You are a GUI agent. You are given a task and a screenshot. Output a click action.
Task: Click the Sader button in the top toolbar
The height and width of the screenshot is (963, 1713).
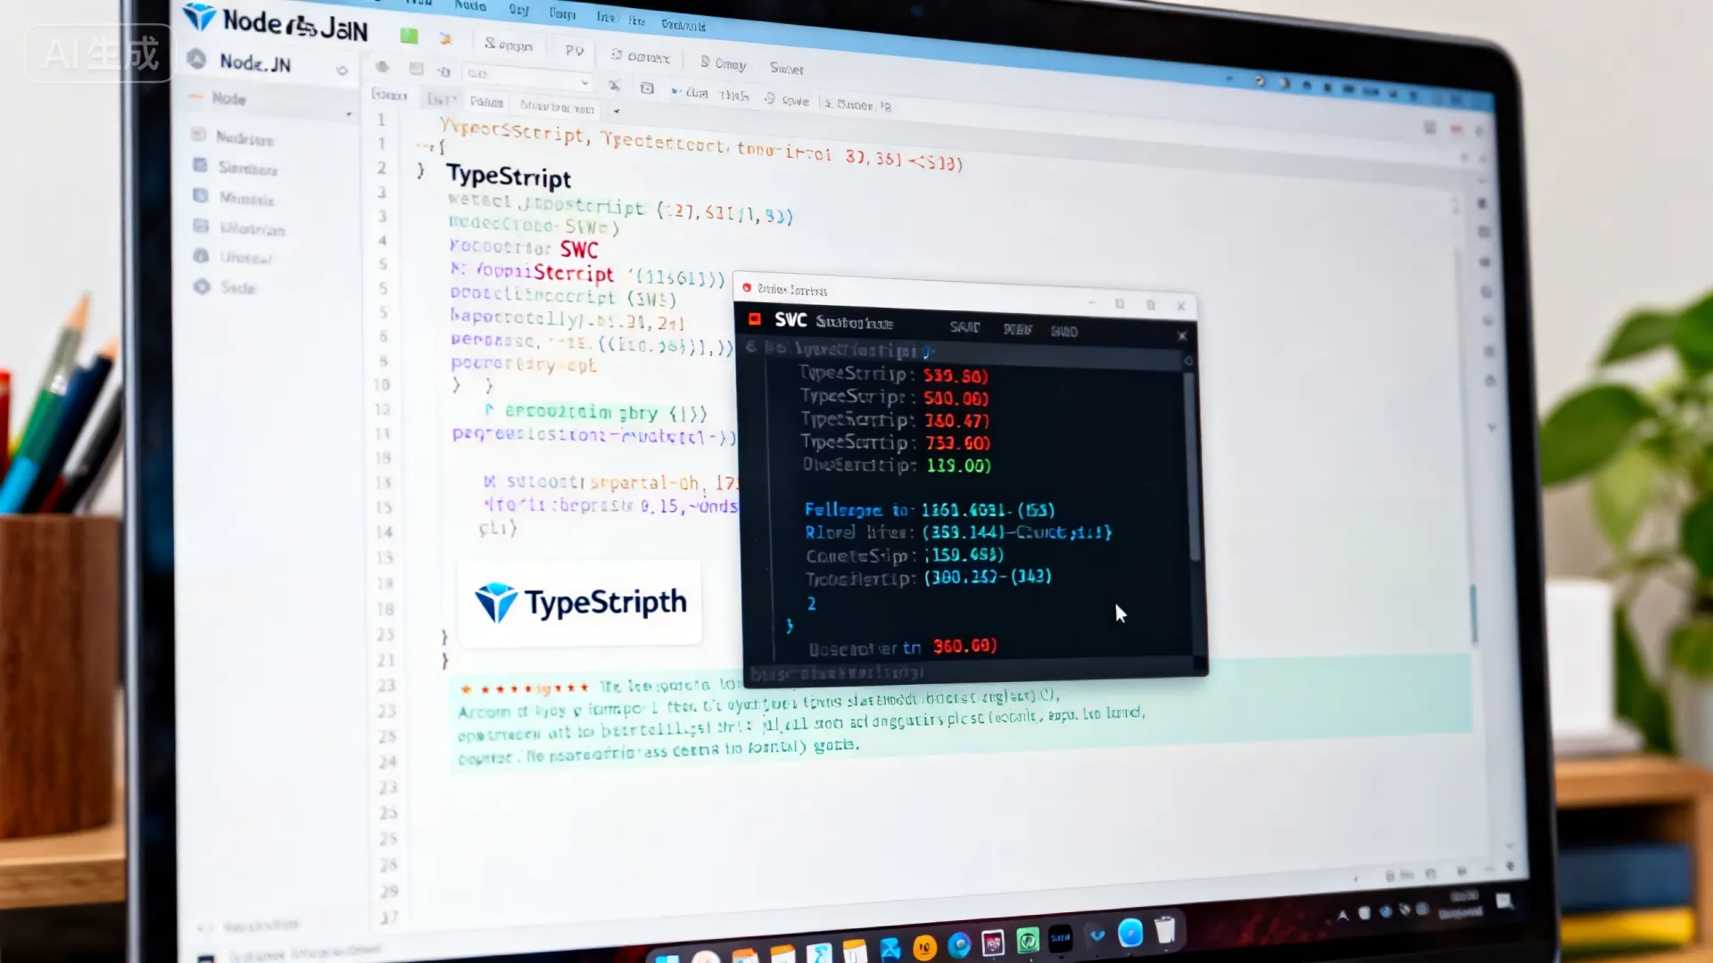pyautogui.click(x=787, y=69)
